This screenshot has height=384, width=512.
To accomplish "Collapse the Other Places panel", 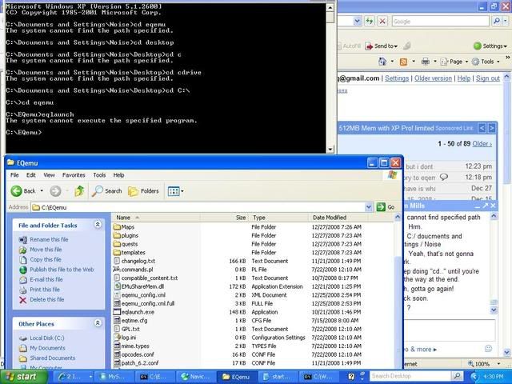I will (98, 323).
